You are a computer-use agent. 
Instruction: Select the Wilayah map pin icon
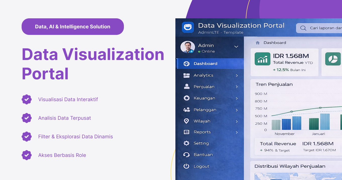click(186, 121)
